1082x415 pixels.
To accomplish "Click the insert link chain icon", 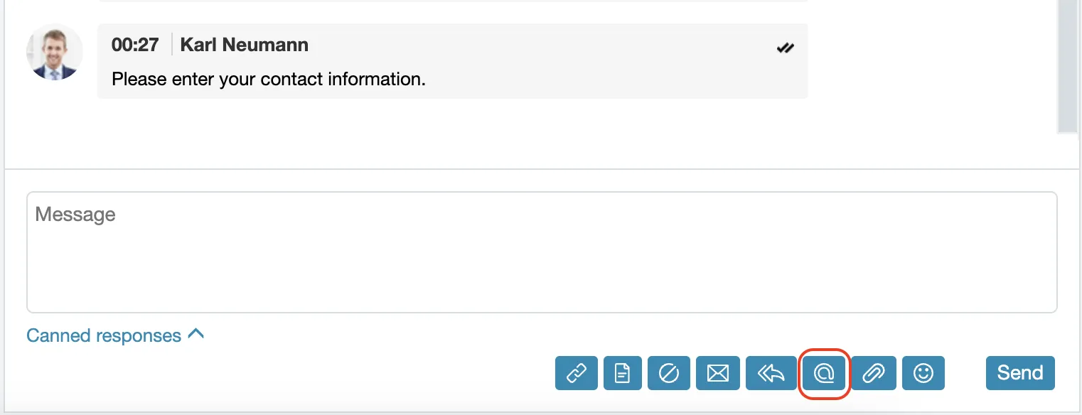I will 576,373.
